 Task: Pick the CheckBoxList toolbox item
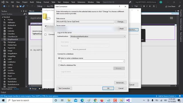(12, 37)
